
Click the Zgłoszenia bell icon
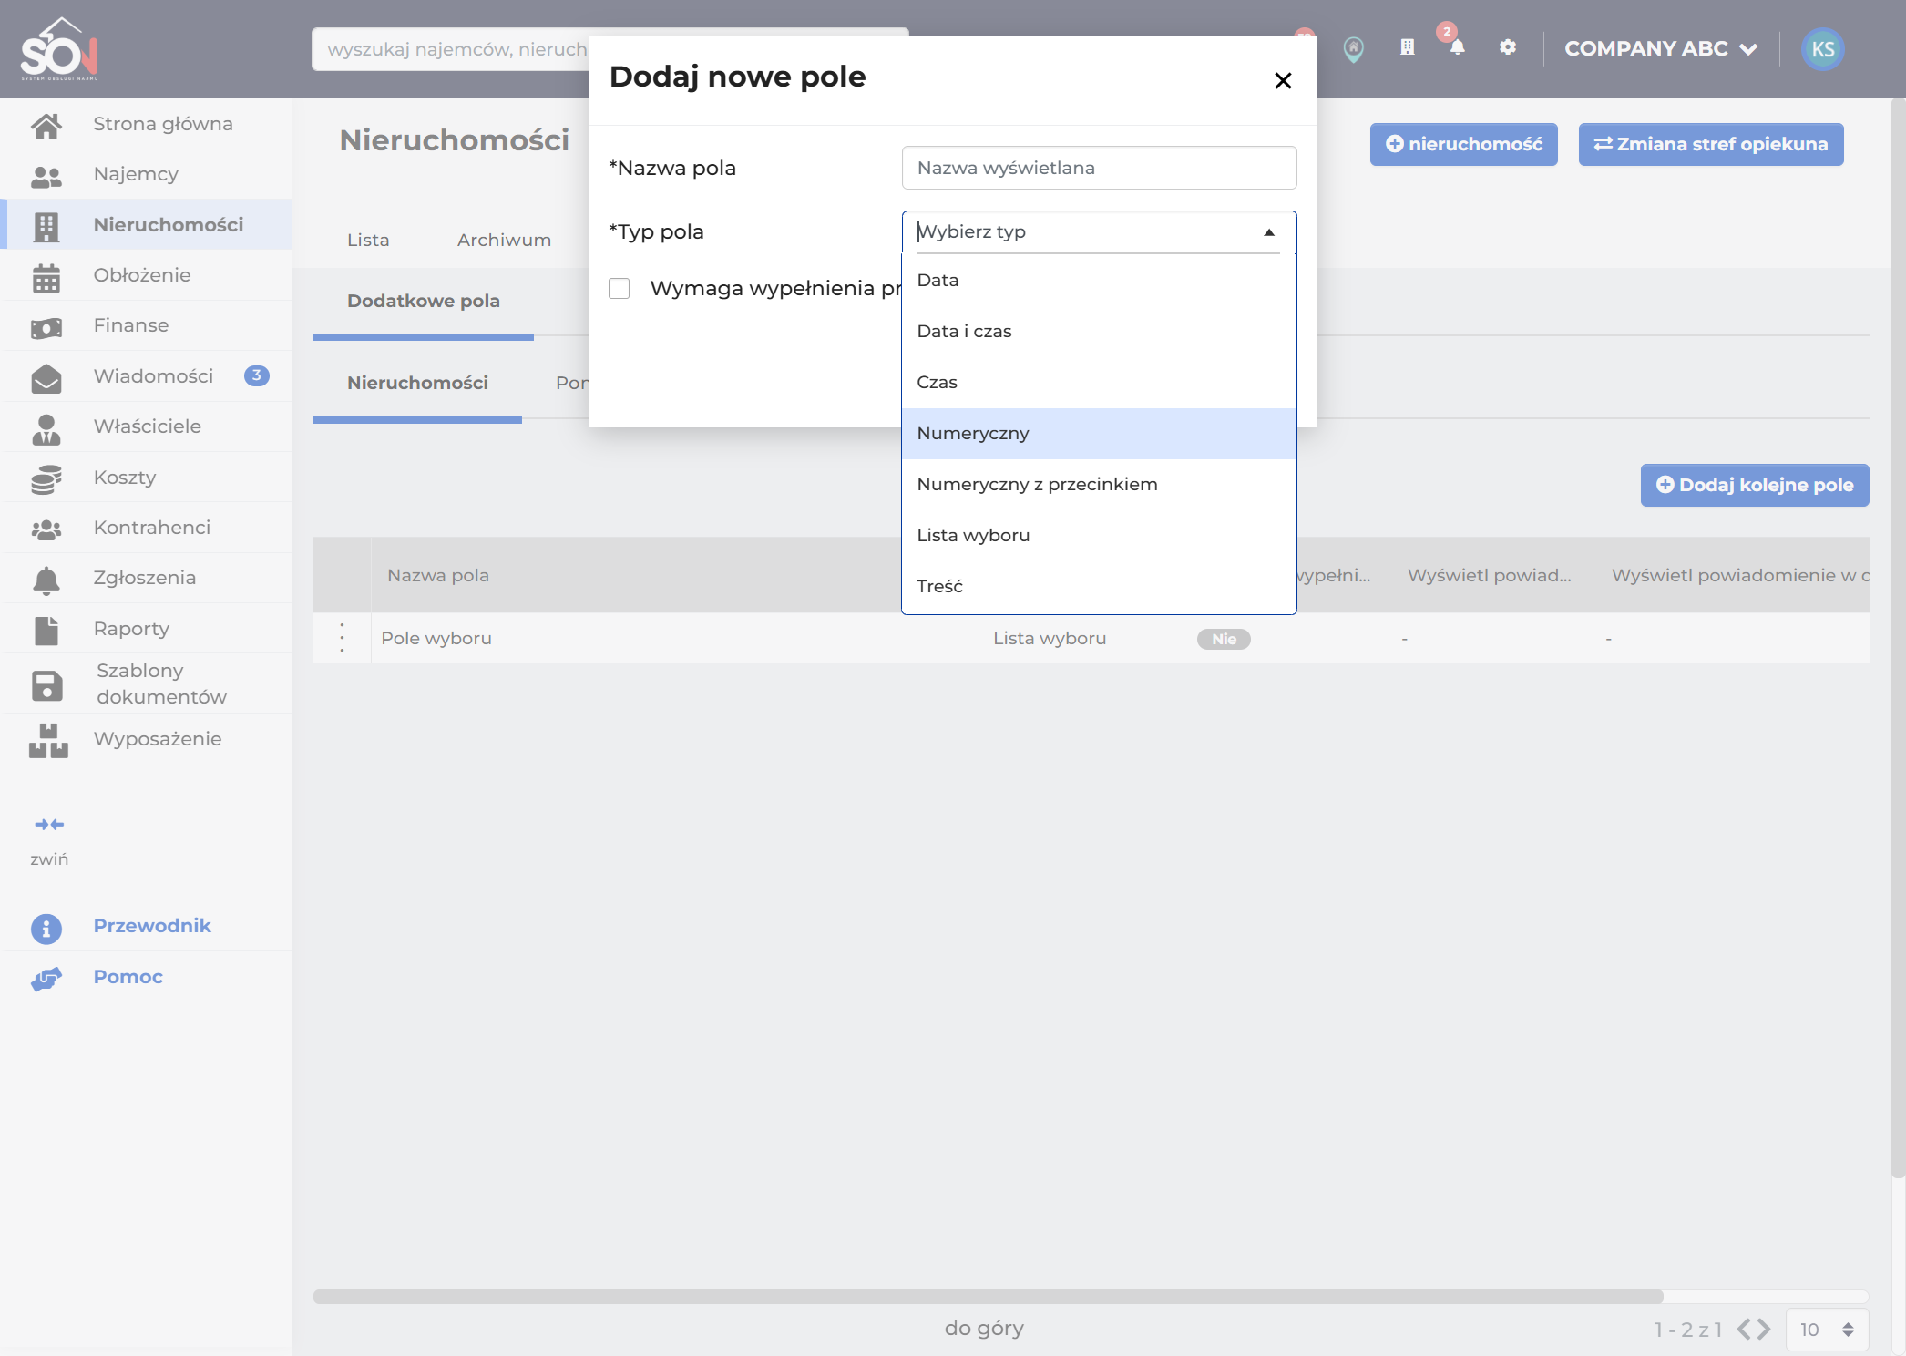(46, 580)
